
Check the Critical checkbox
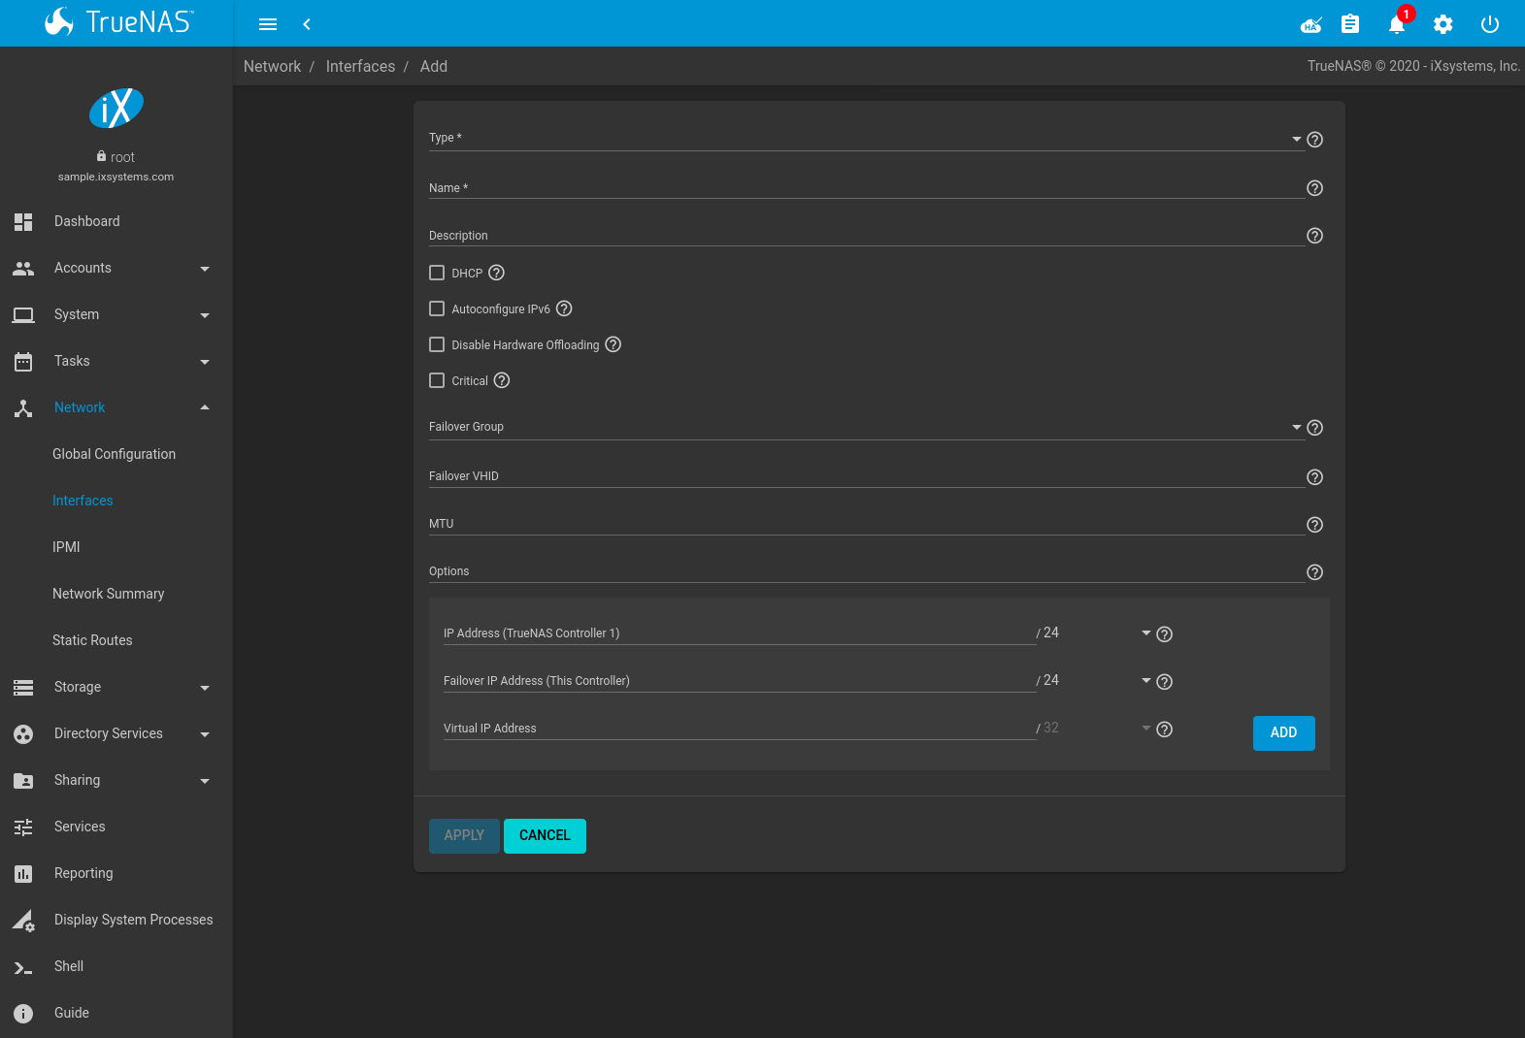coord(437,380)
